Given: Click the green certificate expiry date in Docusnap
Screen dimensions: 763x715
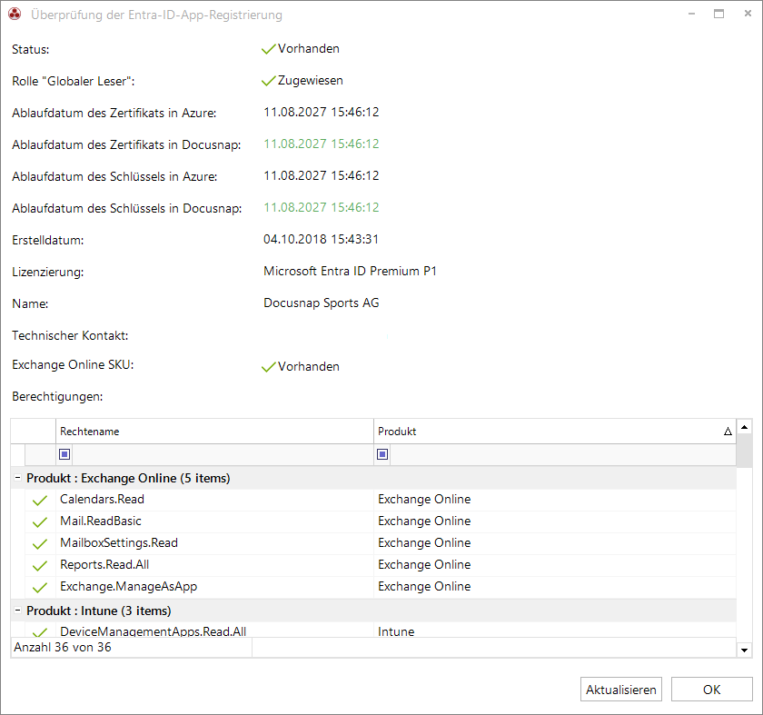Looking at the screenshot, I should 322,144.
